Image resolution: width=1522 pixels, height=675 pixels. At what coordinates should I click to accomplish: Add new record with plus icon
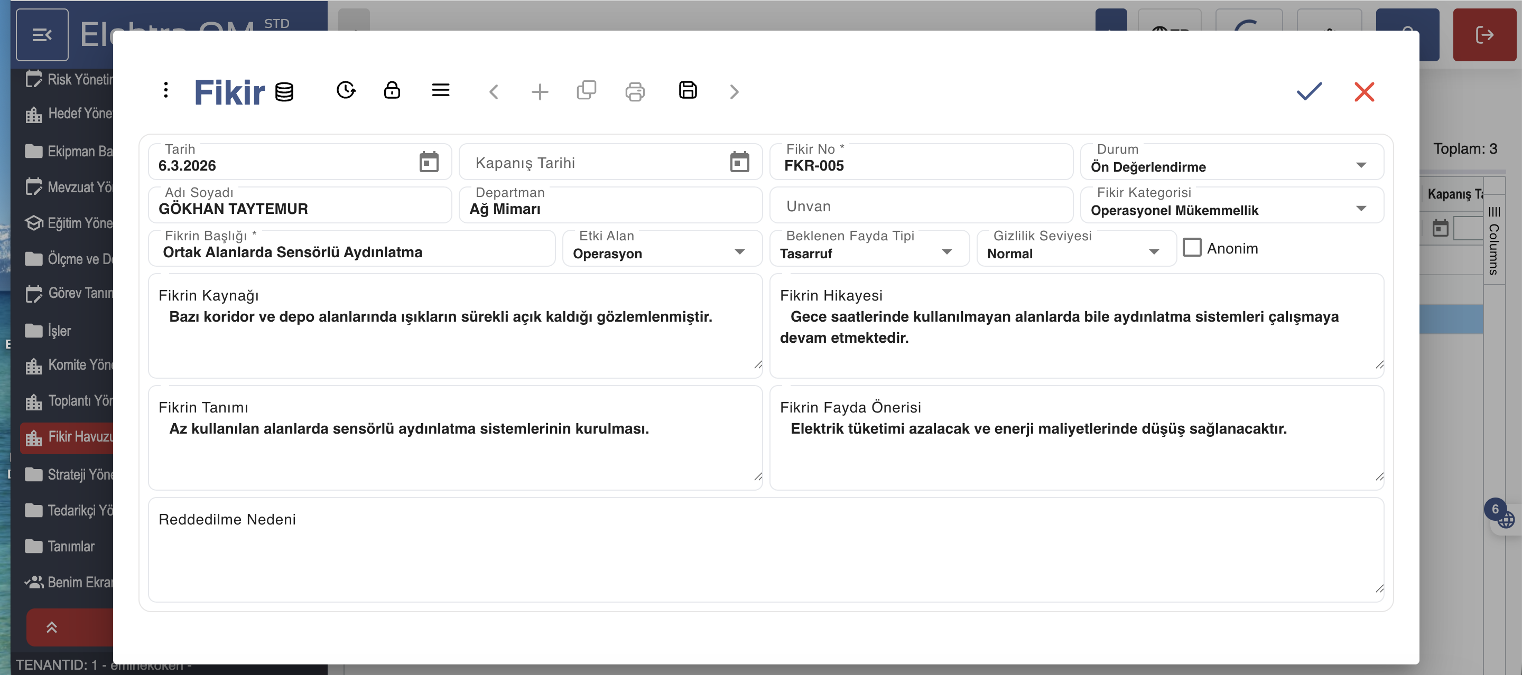click(x=540, y=91)
